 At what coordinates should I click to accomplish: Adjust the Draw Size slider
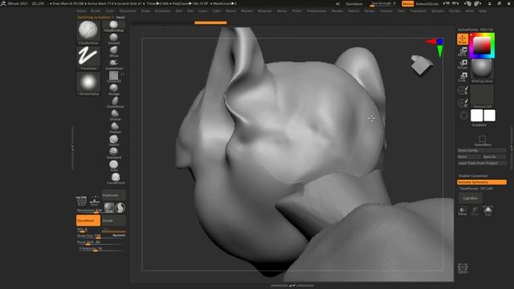pos(94,236)
